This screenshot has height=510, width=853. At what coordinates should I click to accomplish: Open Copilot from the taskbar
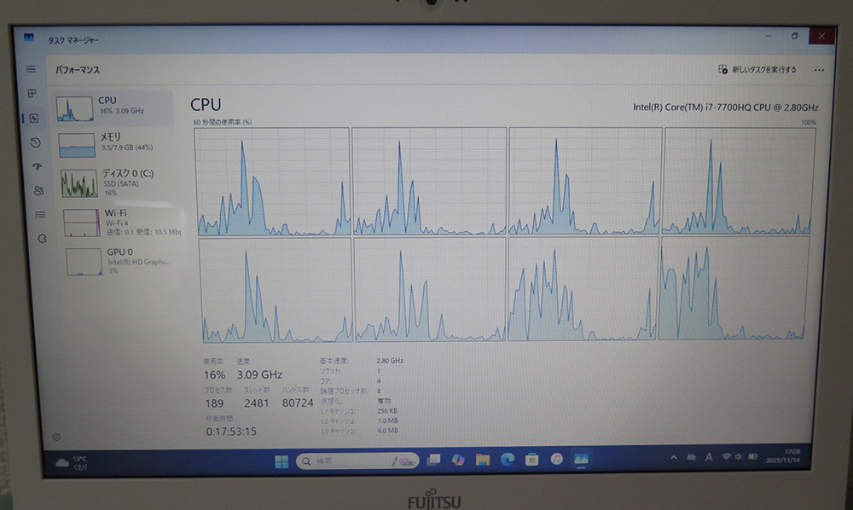click(x=458, y=460)
